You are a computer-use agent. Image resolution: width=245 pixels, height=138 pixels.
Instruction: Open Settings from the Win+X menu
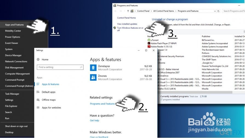9,100
